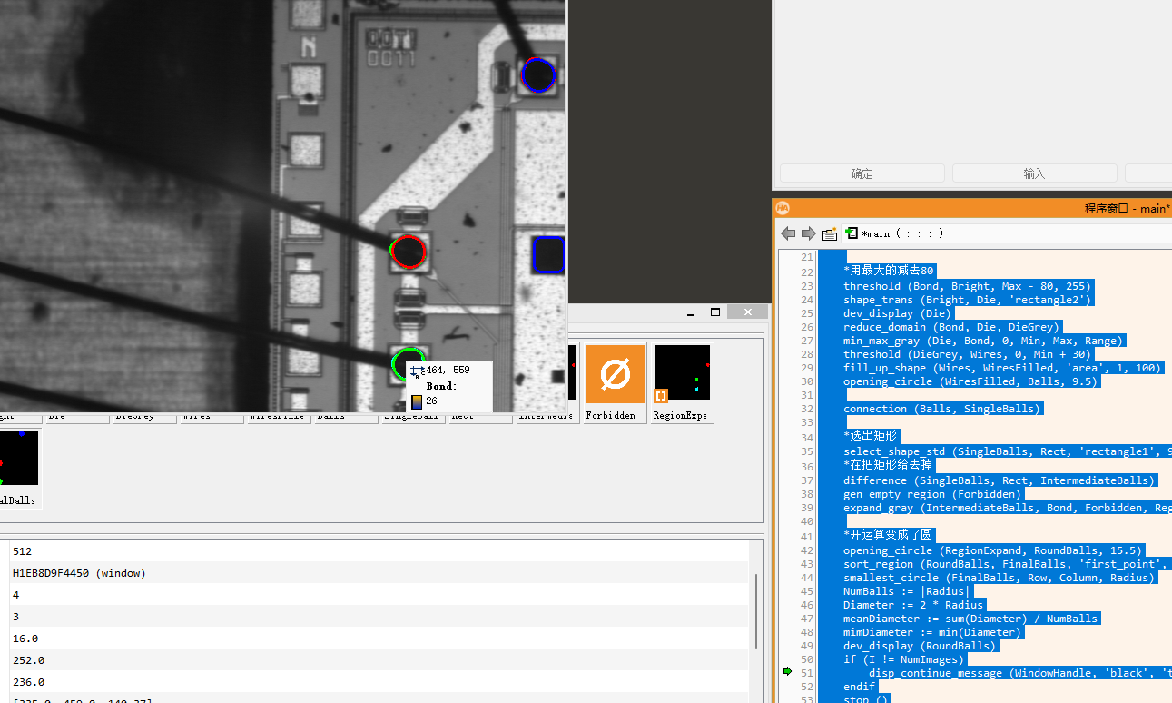Click code line difference (SingleBalls, Rect, IntermediateBalls)

[x=1000, y=480]
